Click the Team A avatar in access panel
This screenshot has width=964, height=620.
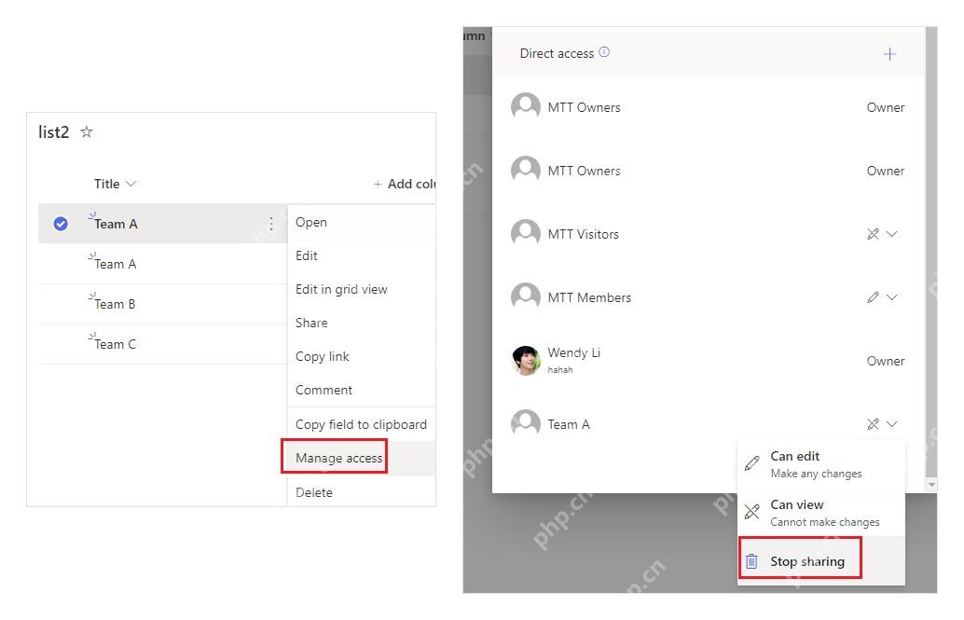point(526,424)
